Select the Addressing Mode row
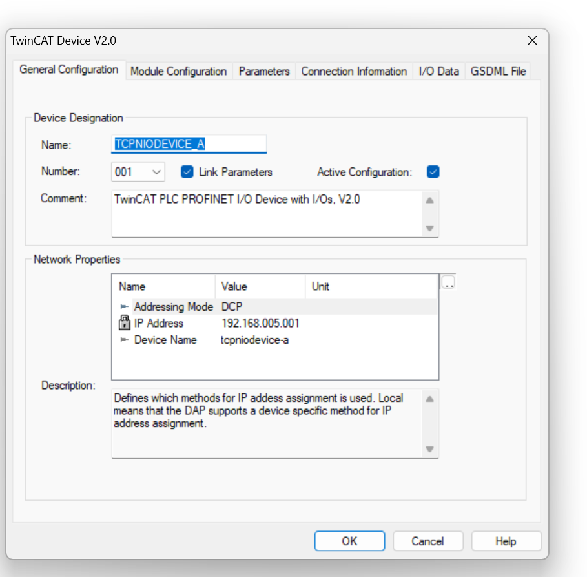 click(275, 307)
